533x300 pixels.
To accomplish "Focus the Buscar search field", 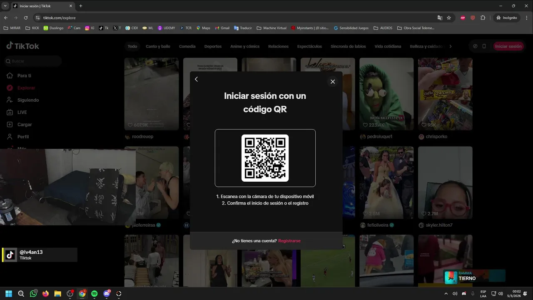I will tap(33, 61).
